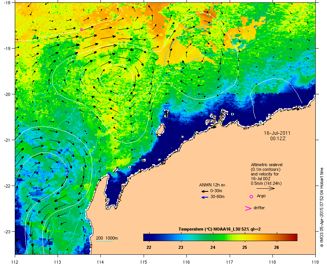Click the latitude axis label -23
This screenshot has width=327, height=264.
pyautogui.click(x=7, y=231)
